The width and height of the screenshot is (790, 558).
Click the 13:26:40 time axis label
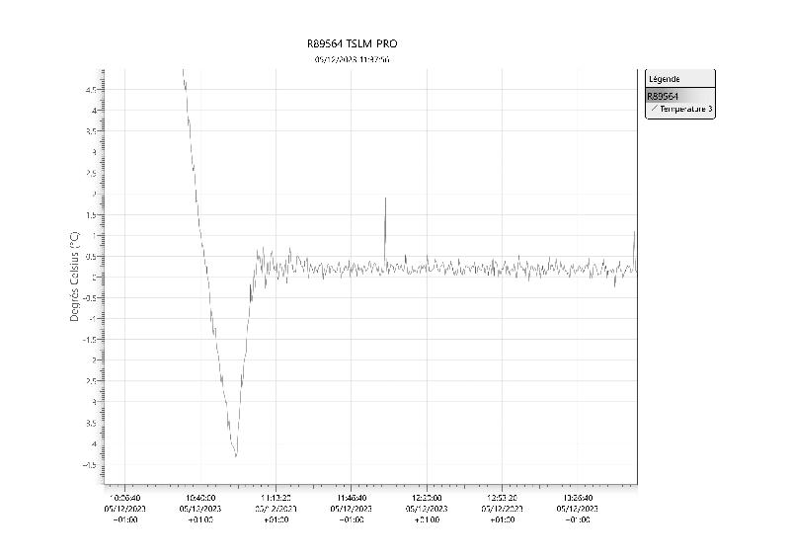[x=579, y=499]
